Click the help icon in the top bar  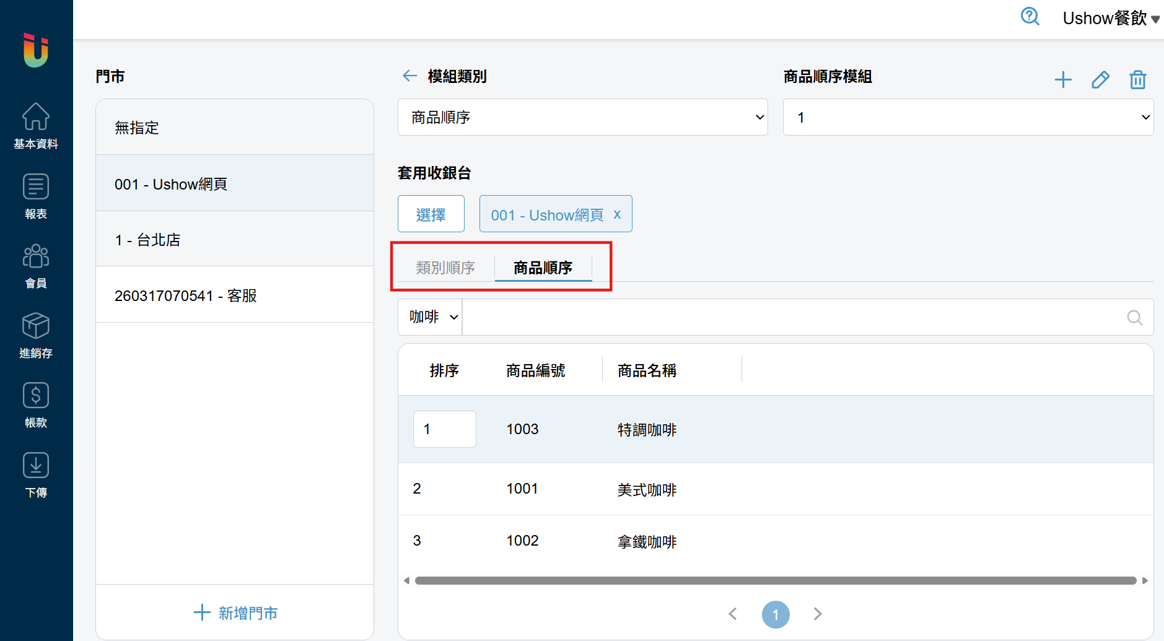(x=1030, y=17)
